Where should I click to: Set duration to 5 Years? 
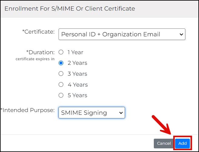(61, 95)
